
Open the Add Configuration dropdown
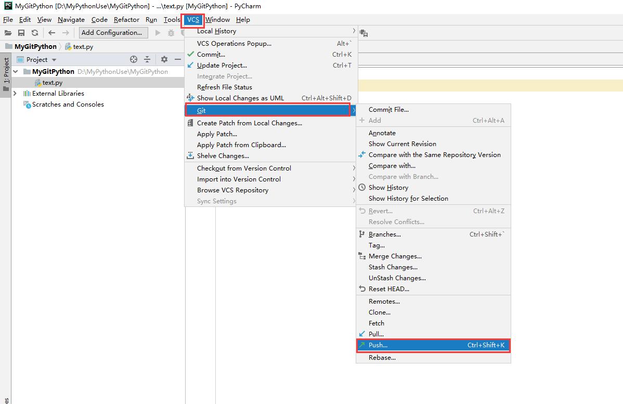(113, 33)
